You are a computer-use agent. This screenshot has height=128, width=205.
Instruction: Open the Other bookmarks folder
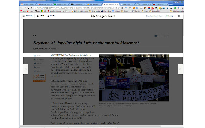[177, 11]
